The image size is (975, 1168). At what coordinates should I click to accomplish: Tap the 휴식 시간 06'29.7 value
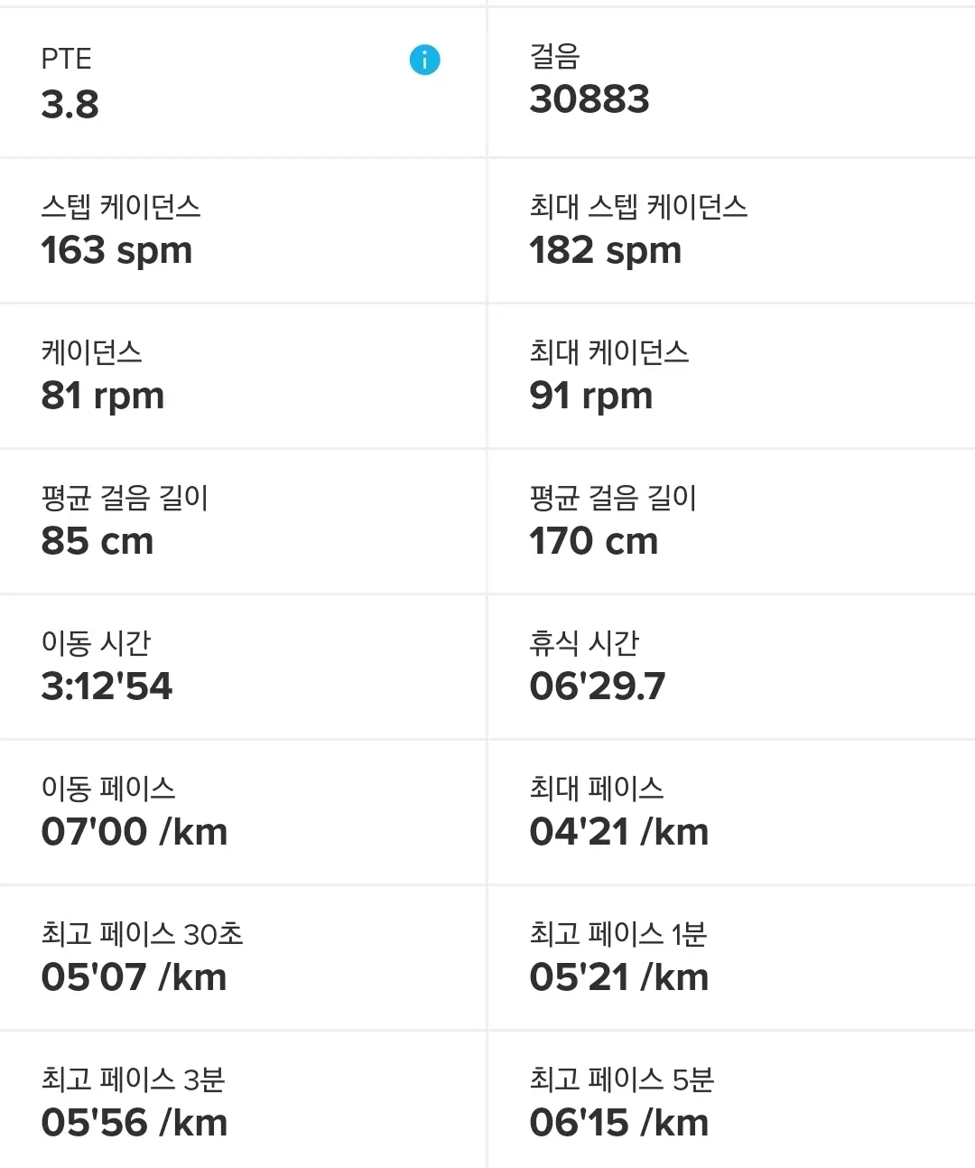coord(598,687)
